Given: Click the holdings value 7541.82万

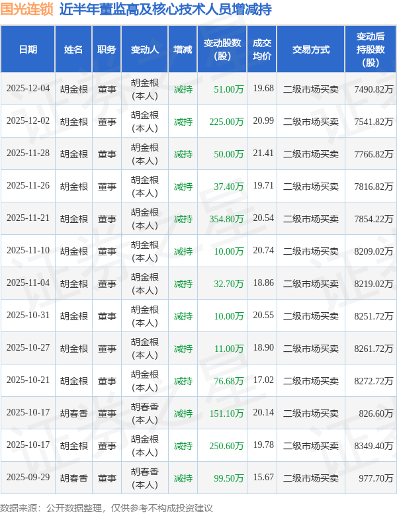Looking at the screenshot, I should [373, 122].
